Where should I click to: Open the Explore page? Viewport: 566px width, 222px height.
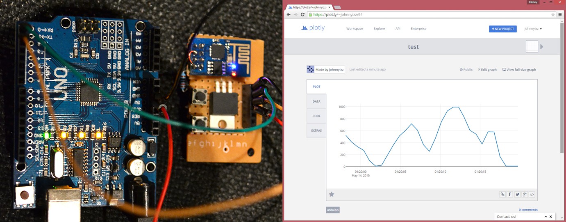pos(379,29)
